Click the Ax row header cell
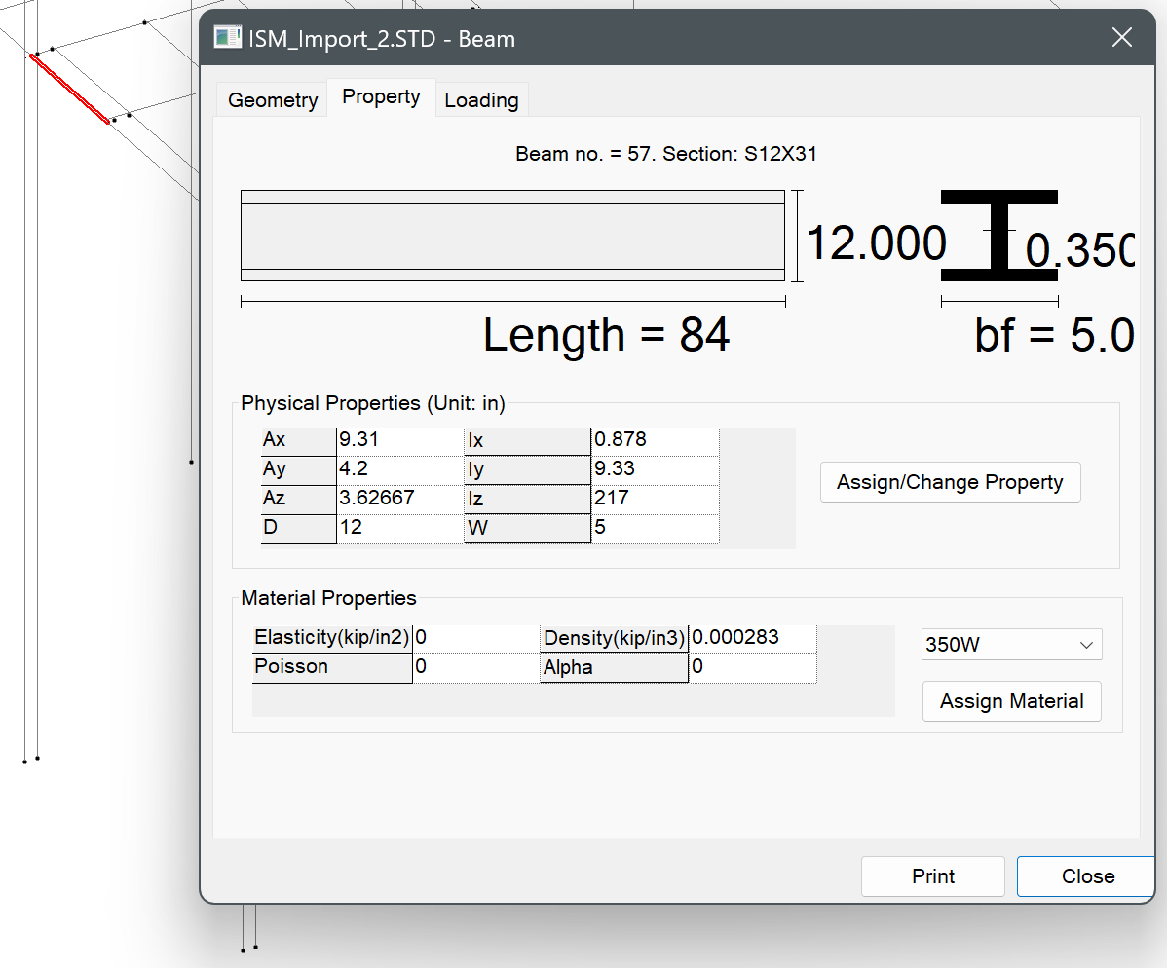Screen dimensions: 1167x968 (x=298, y=440)
